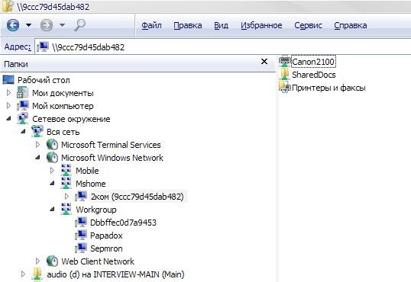Viewport: 411px width, 282px height.
Task: Expand the audio (d) на INTERVIEW-MAIN node
Action: click(23, 274)
